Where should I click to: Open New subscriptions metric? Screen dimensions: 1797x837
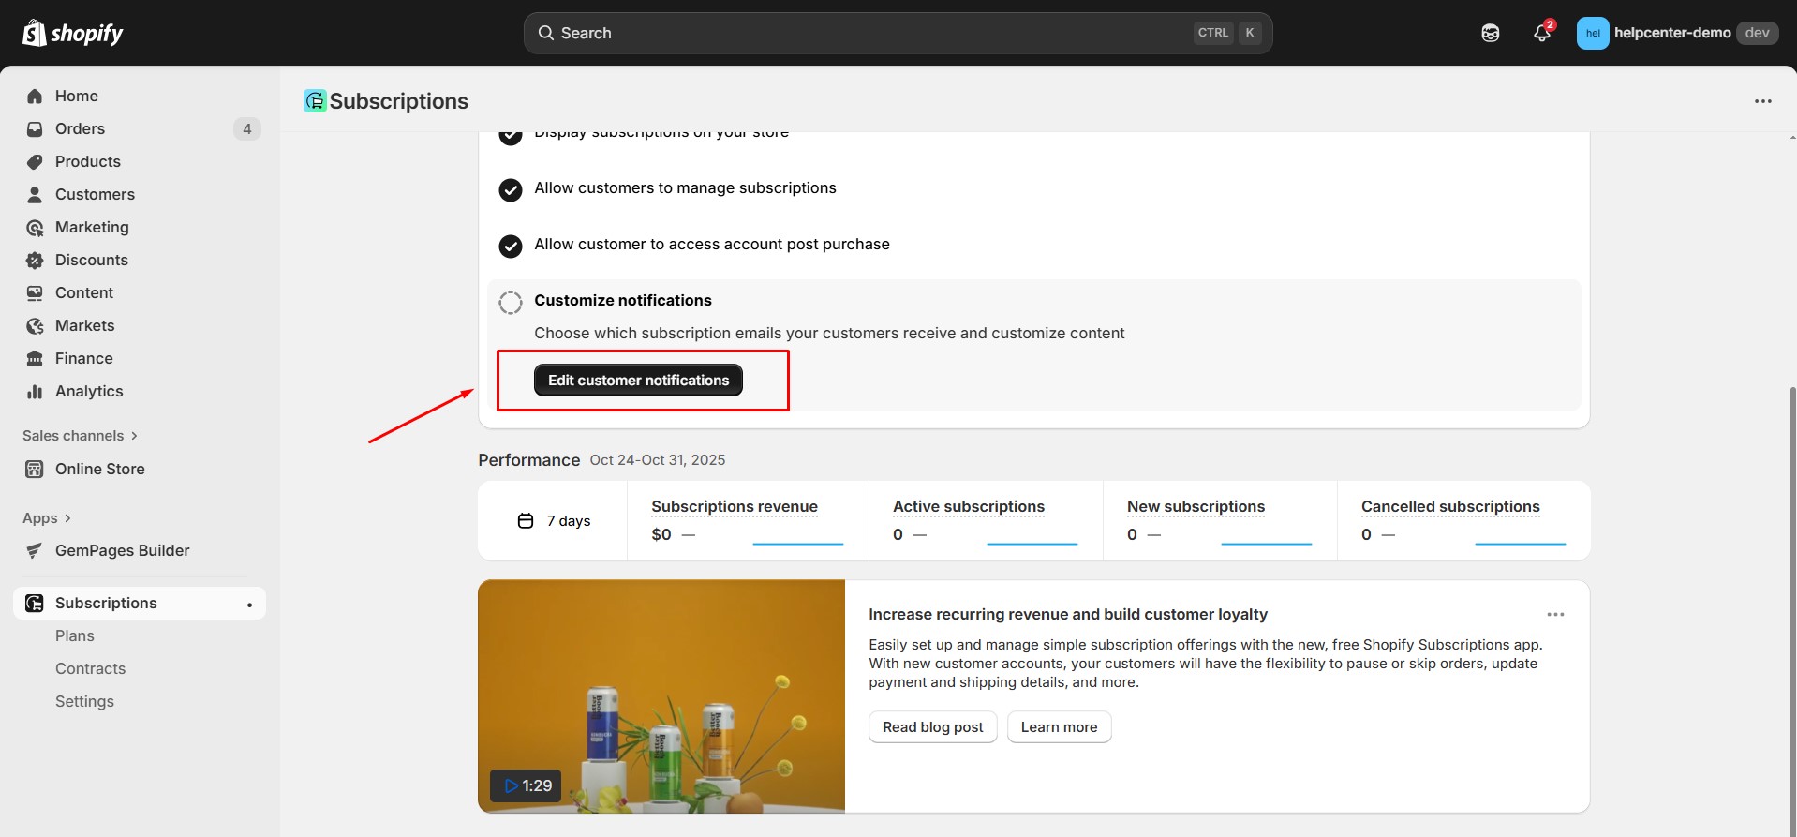[x=1196, y=507]
